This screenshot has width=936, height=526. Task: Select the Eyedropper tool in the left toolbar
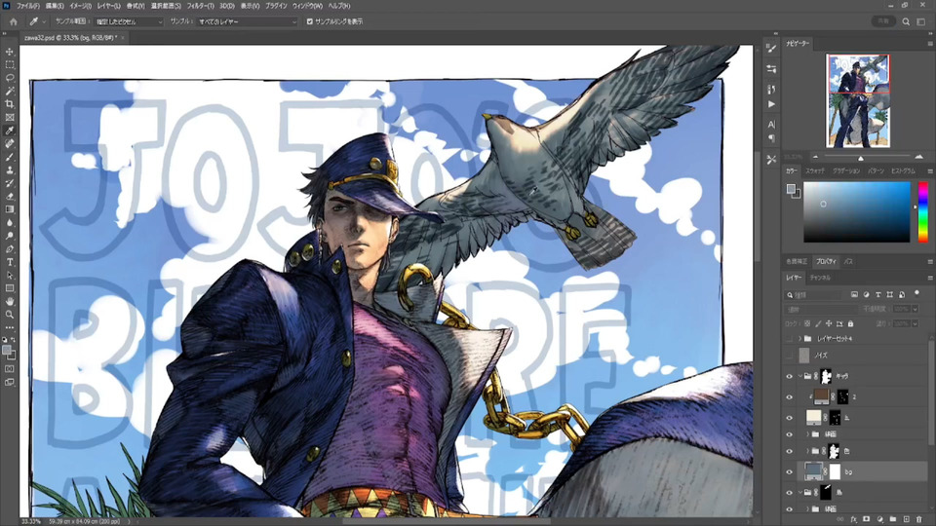[x=10, y=131]
